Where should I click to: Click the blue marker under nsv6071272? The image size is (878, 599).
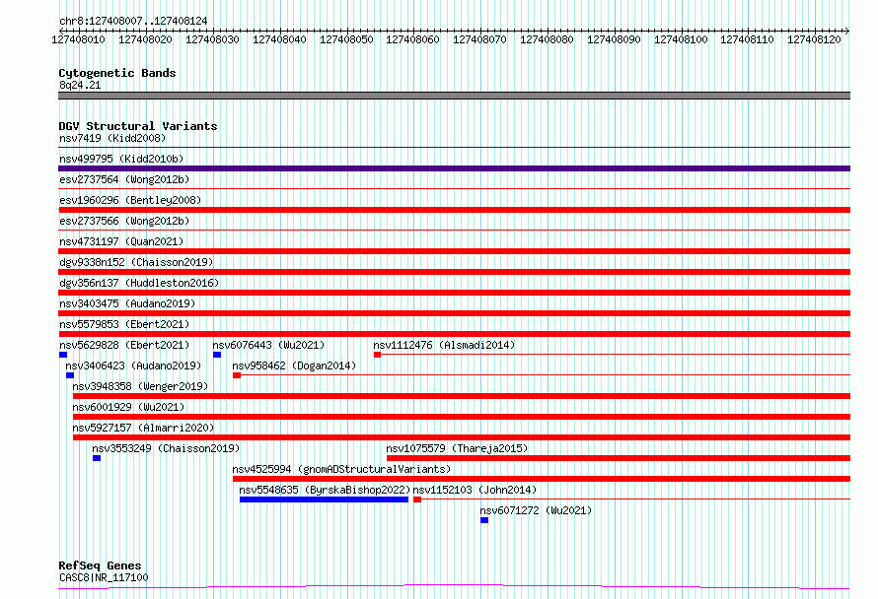pyautogui.click(x=484, y=520)
